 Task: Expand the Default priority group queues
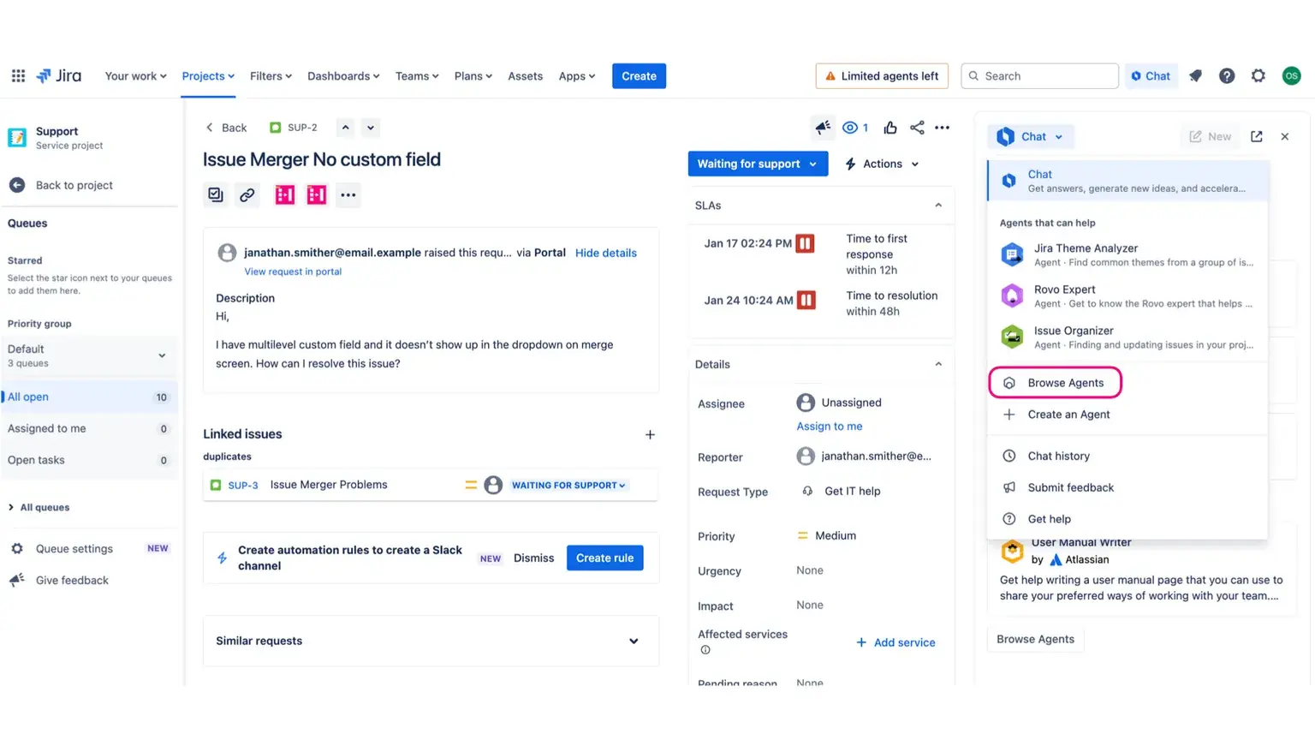pos(162,355)
